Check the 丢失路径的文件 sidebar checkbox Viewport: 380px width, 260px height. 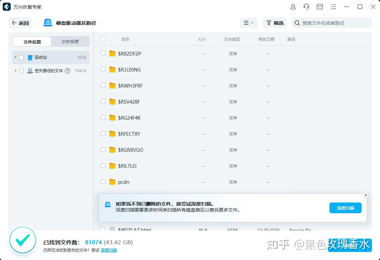[21, 71]
